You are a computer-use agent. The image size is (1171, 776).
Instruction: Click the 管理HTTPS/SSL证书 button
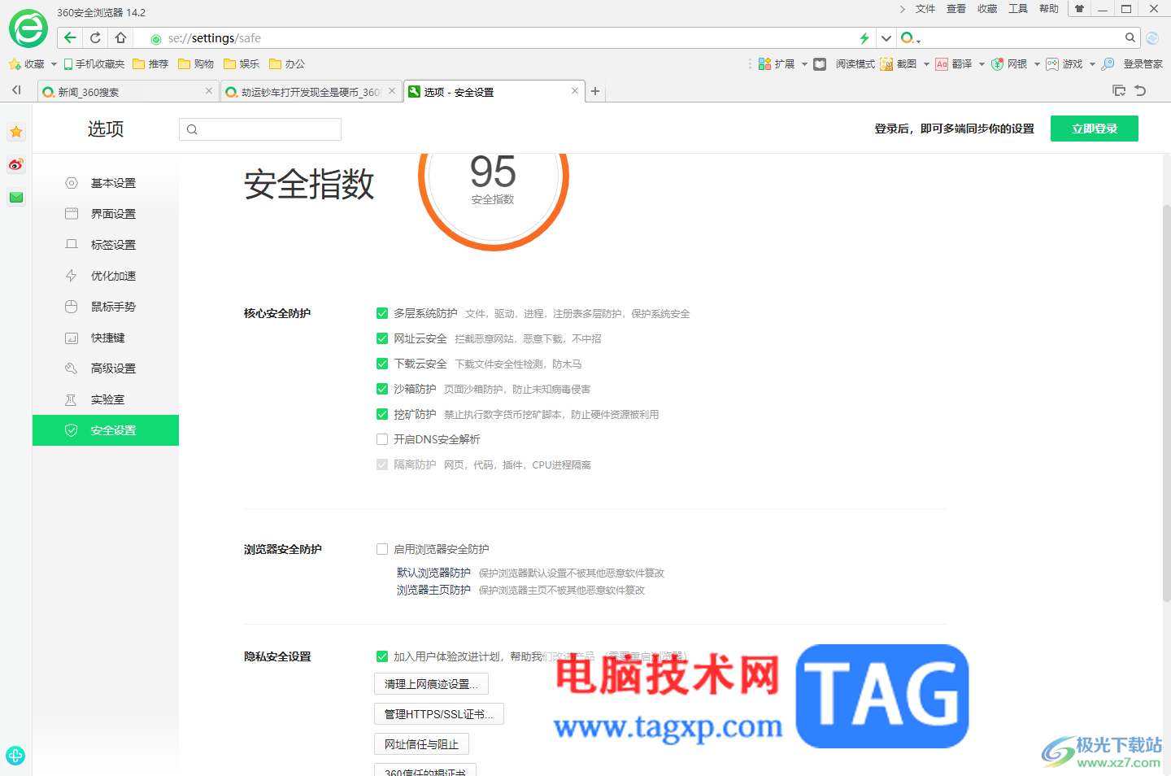(x=439, y=714)
